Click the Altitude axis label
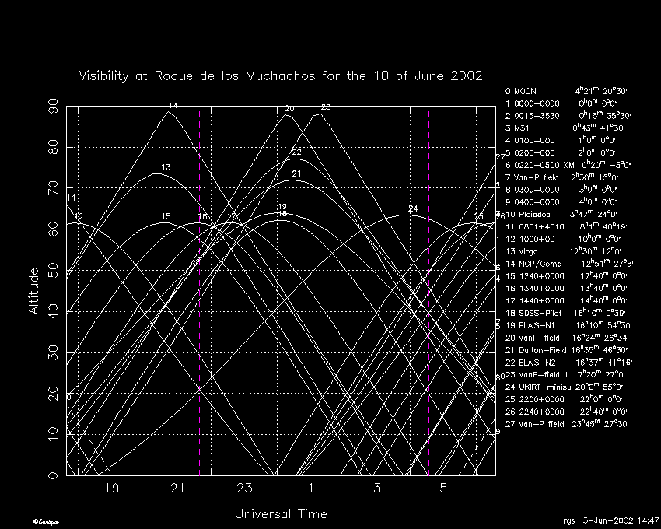Screen dimensions: 661x529 pos(34,291)
